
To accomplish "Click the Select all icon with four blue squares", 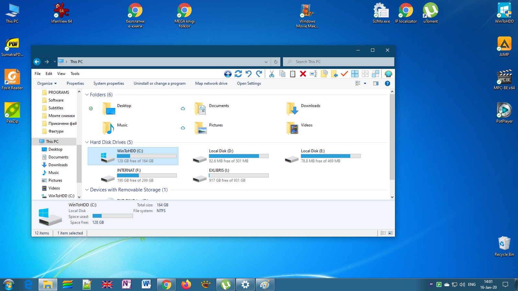I will point(355,74).
